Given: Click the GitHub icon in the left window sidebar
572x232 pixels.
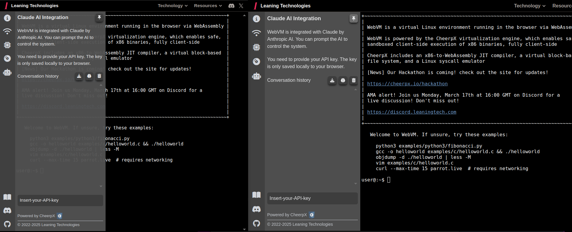Looking at the screenshot, I should (7, 224).
